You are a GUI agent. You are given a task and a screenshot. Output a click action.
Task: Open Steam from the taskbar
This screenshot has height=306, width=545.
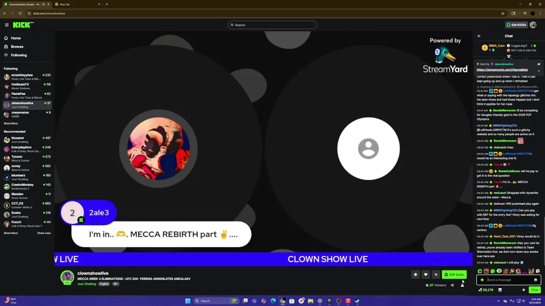pos(357,301)
